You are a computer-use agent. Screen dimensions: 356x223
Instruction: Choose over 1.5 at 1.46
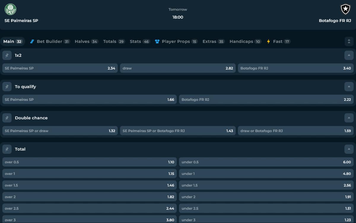coord(89,185)
